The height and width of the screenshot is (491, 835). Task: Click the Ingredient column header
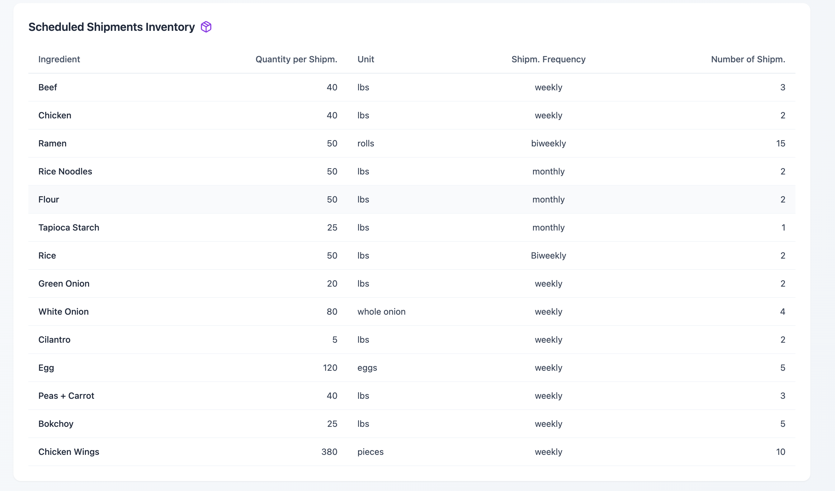(x=59, y=59)
